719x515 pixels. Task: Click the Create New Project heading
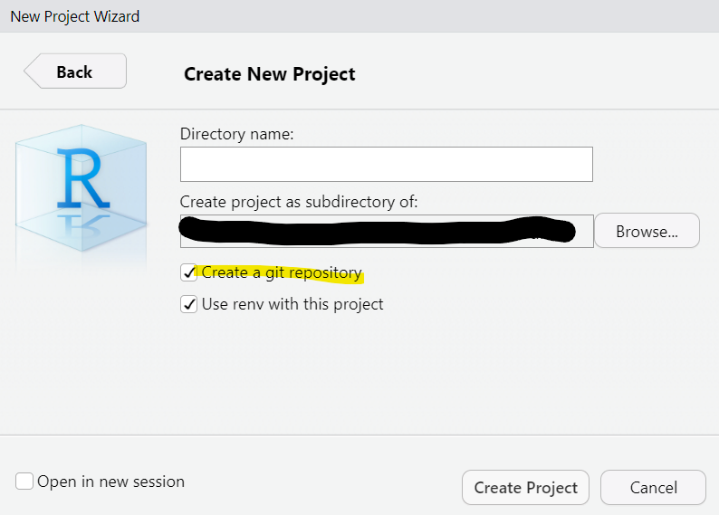[x=270, y=74]
